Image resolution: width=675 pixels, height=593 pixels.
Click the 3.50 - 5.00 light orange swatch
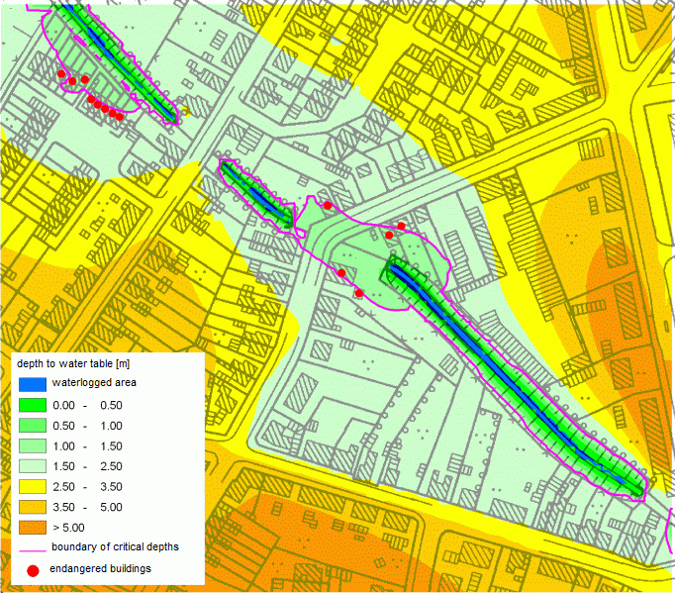point(33,507)
